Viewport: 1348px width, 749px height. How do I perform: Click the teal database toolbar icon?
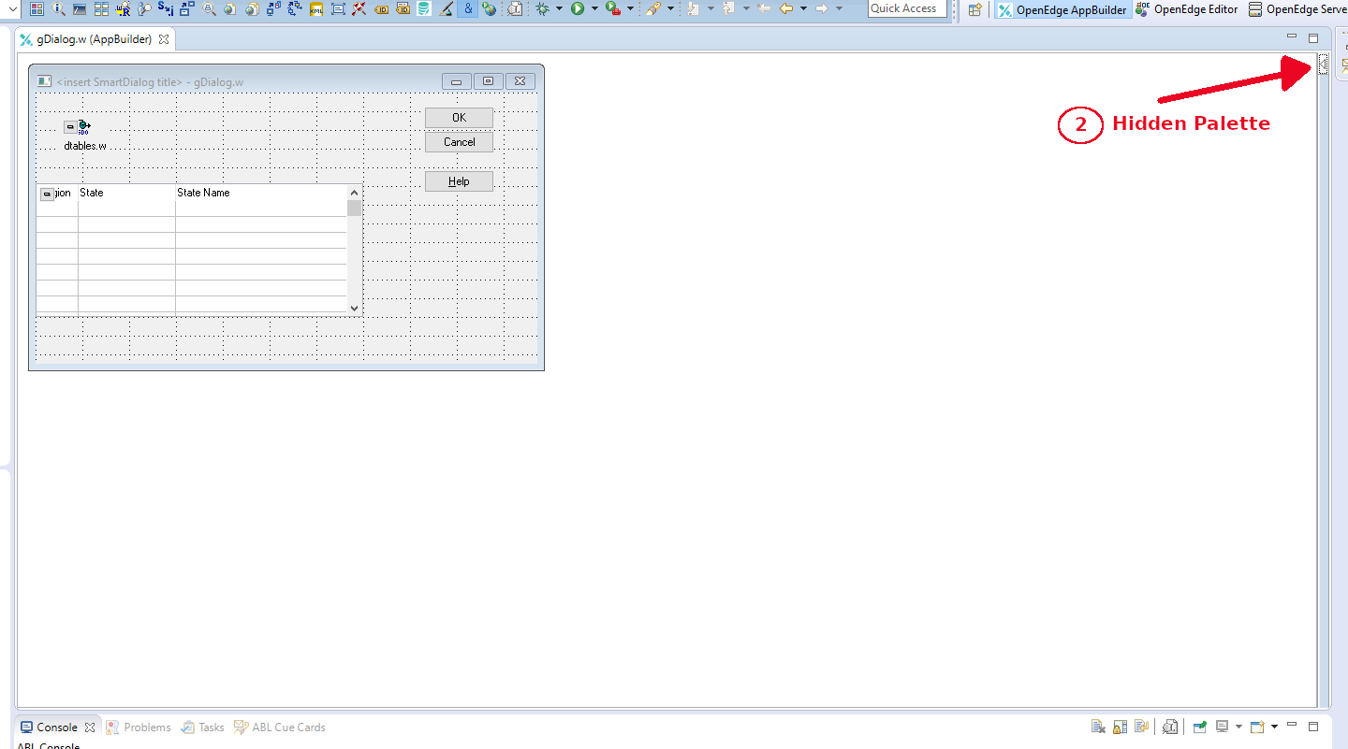(x=424, y=8)
